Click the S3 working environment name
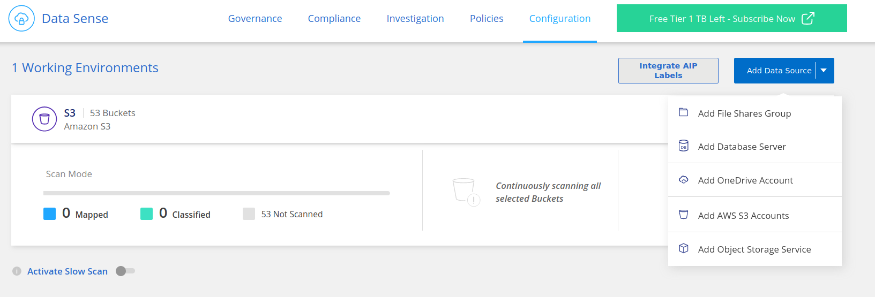Image resolution: width=875 pixels, height=297 pixels. pos(70,113)
